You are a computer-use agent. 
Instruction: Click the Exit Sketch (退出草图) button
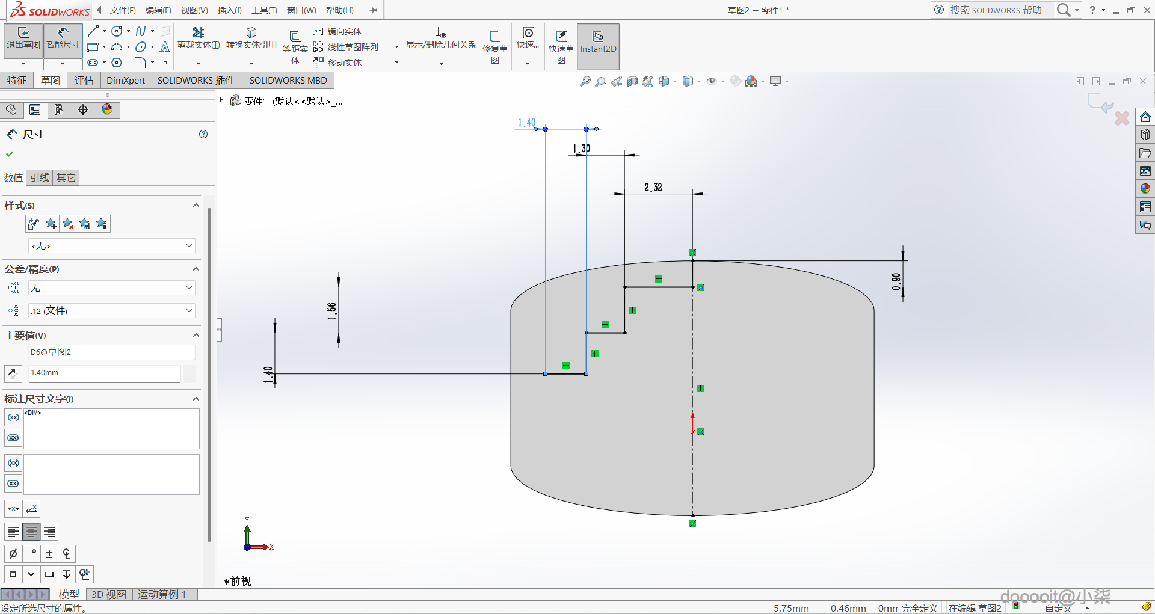[x=23, y=38]
